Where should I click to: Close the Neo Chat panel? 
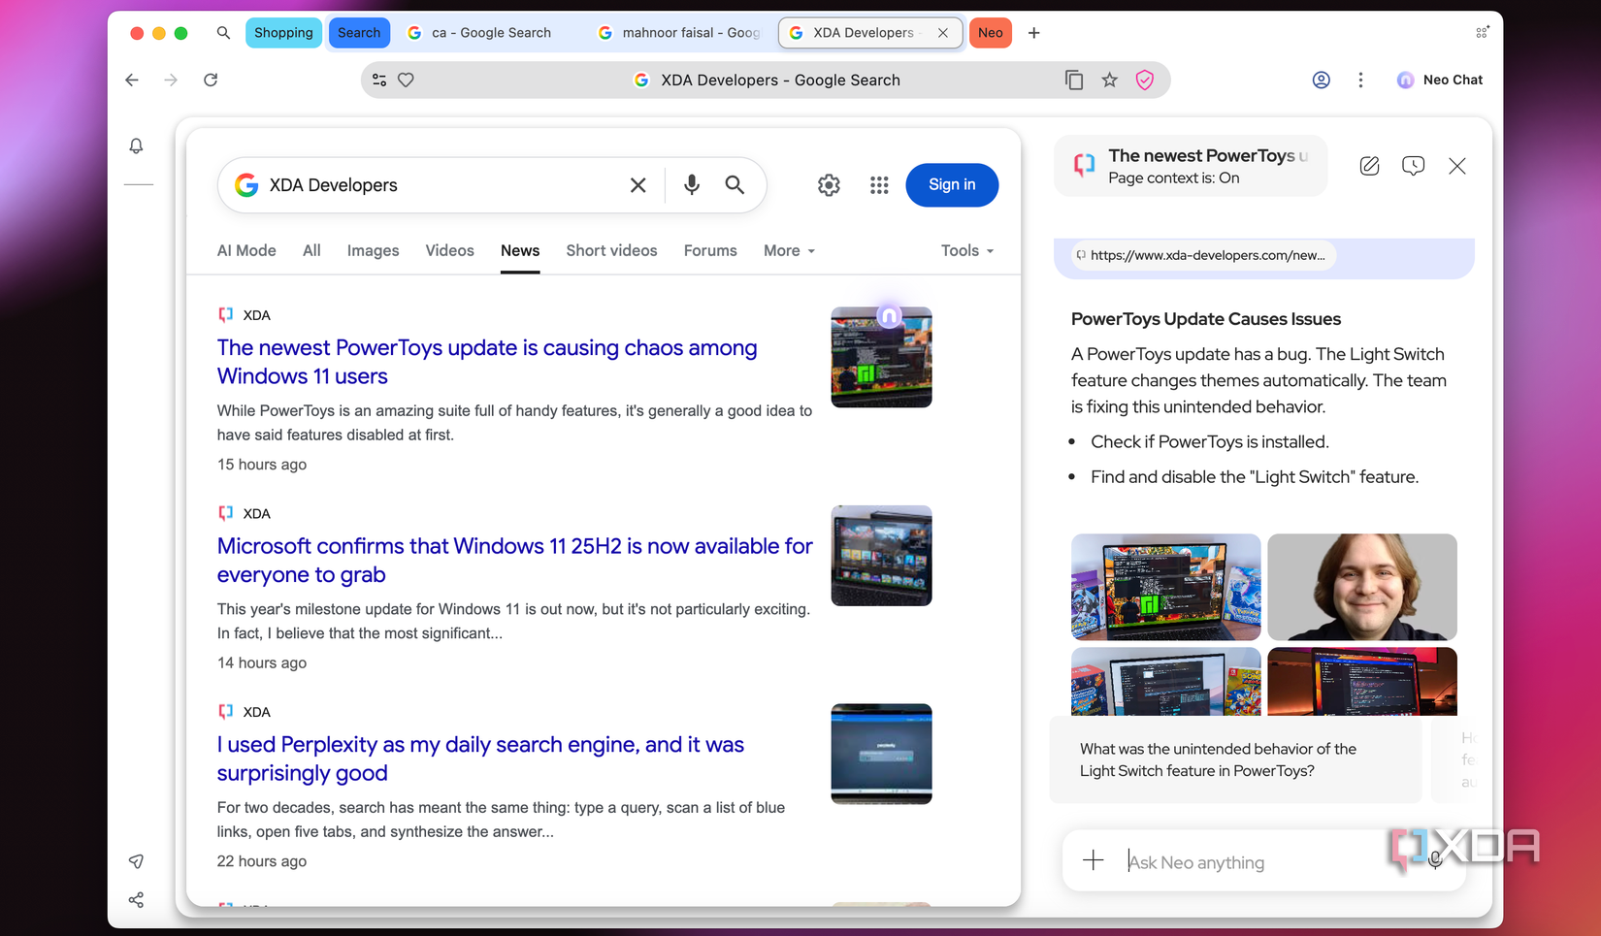click(x=1457, y=166)
